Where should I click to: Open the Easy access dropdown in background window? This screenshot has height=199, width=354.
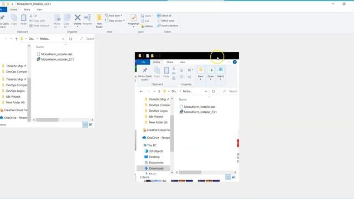[114, 20]
